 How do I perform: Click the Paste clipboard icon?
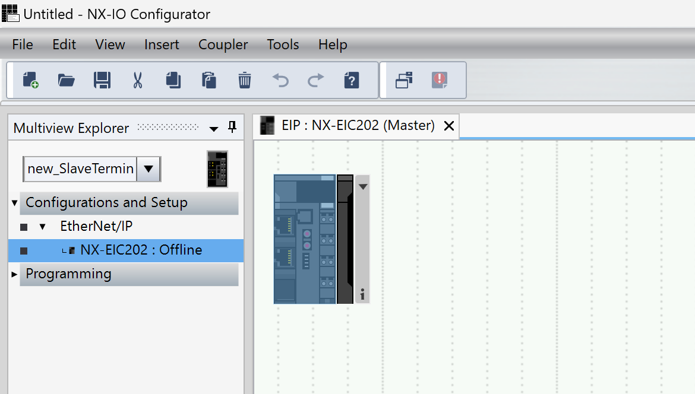(209, 80)
